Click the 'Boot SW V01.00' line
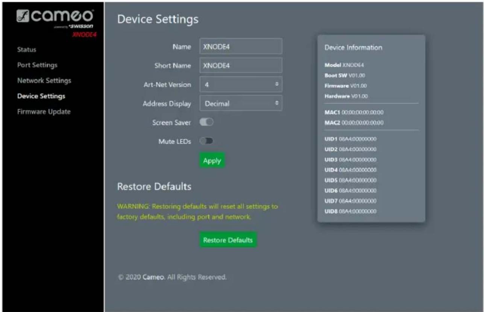 (345, 75)
